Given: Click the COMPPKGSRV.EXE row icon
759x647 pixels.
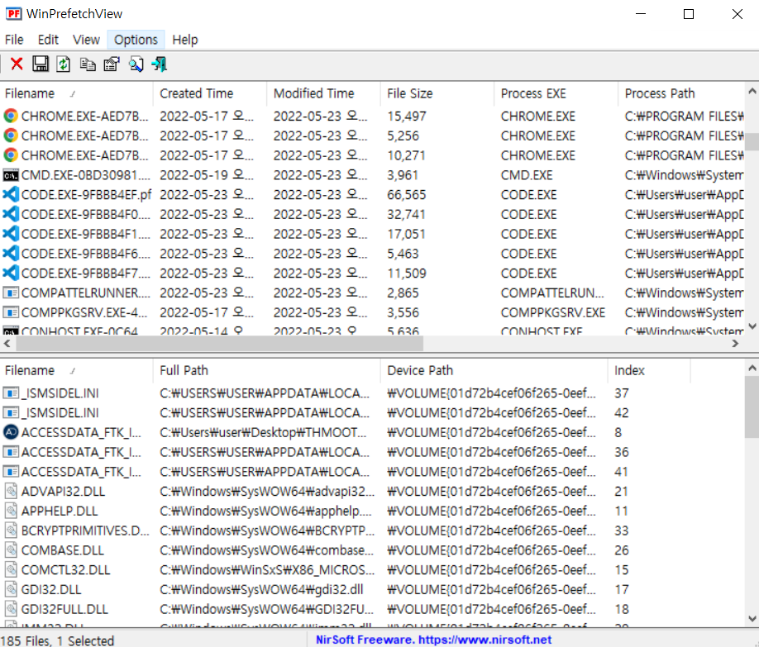Looking at the screenshot, I should coord(11,312).
